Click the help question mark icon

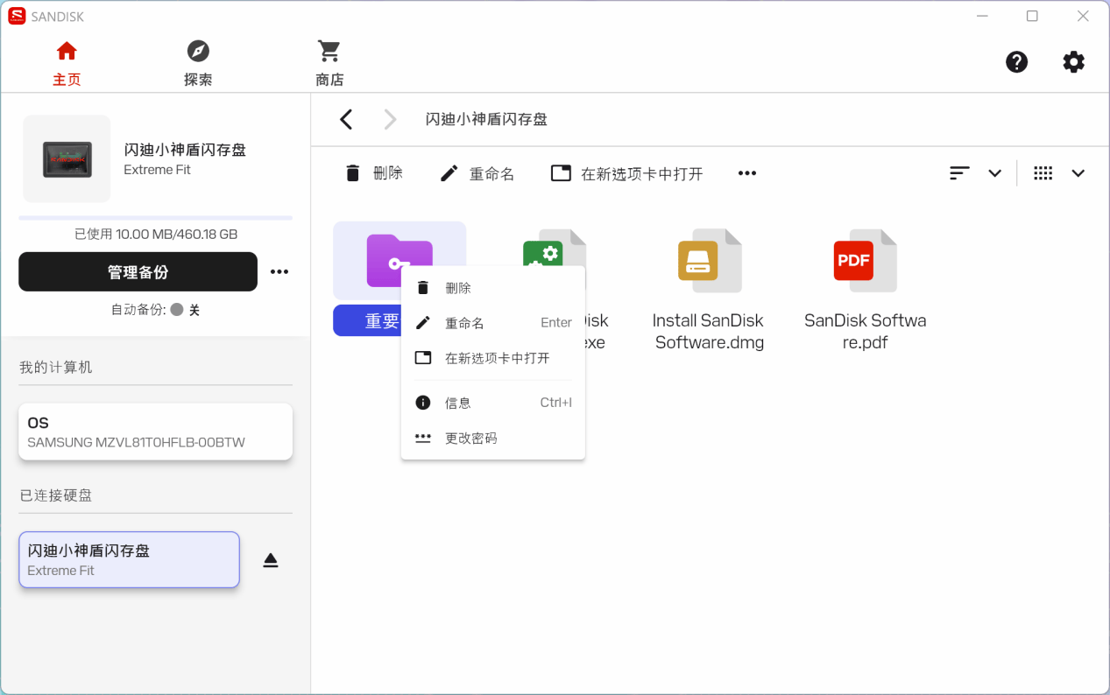pyautogui.click(x=1016, y=62)
